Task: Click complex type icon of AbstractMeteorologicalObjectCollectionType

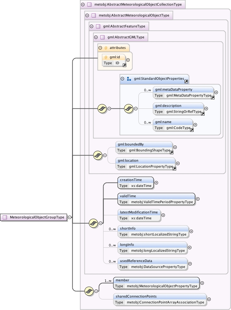Action: pos(89,4)
